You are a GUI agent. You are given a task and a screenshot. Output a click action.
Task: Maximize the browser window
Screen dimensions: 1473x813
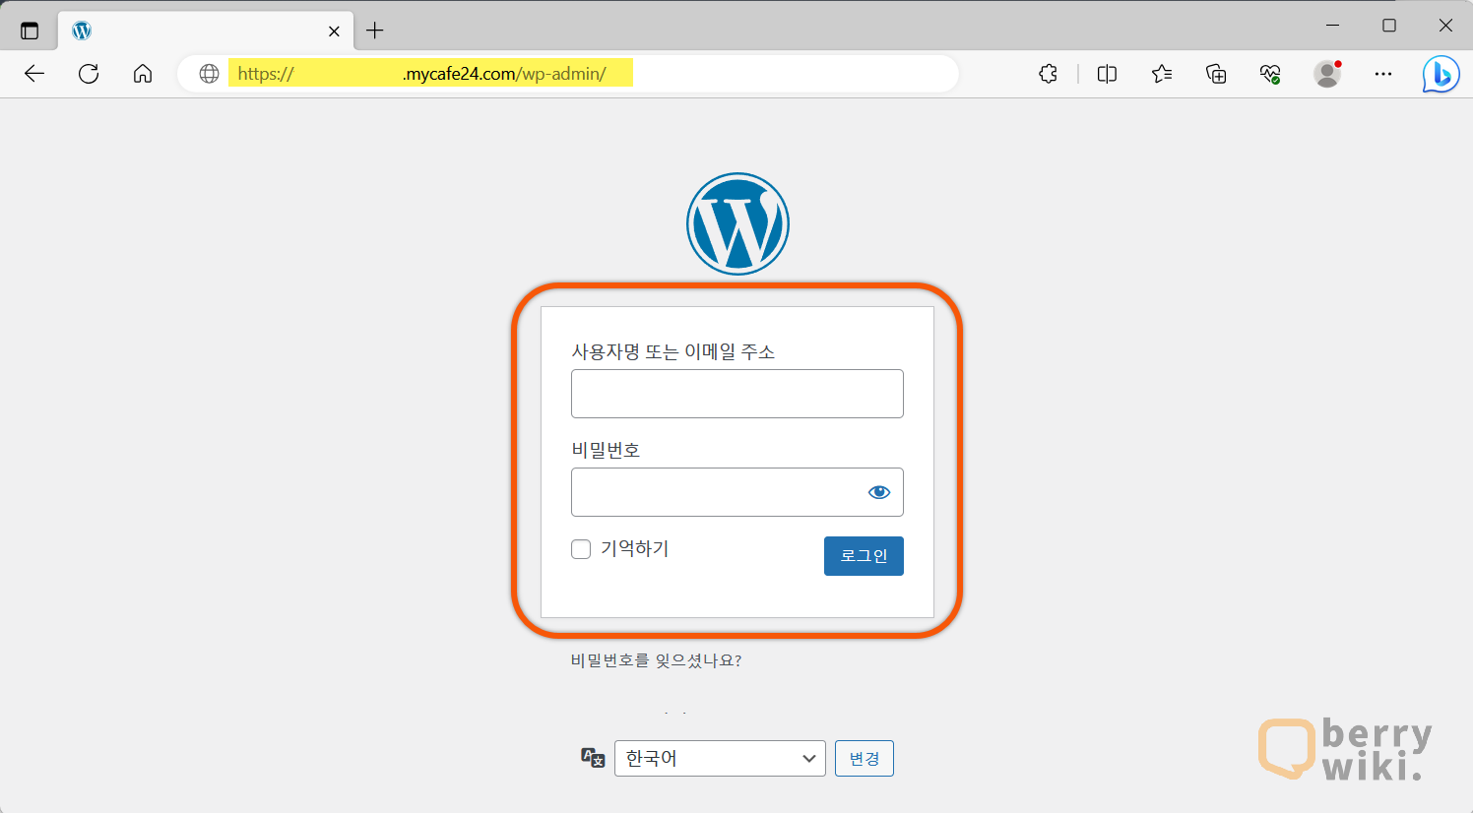(1389, 26)
